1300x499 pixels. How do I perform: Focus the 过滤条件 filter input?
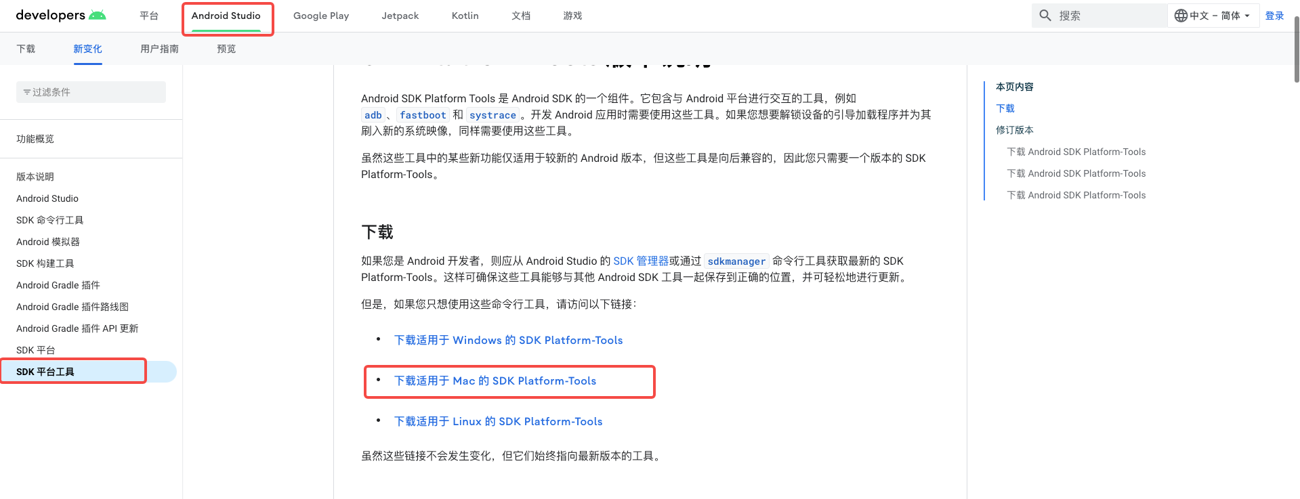point(91,92)
